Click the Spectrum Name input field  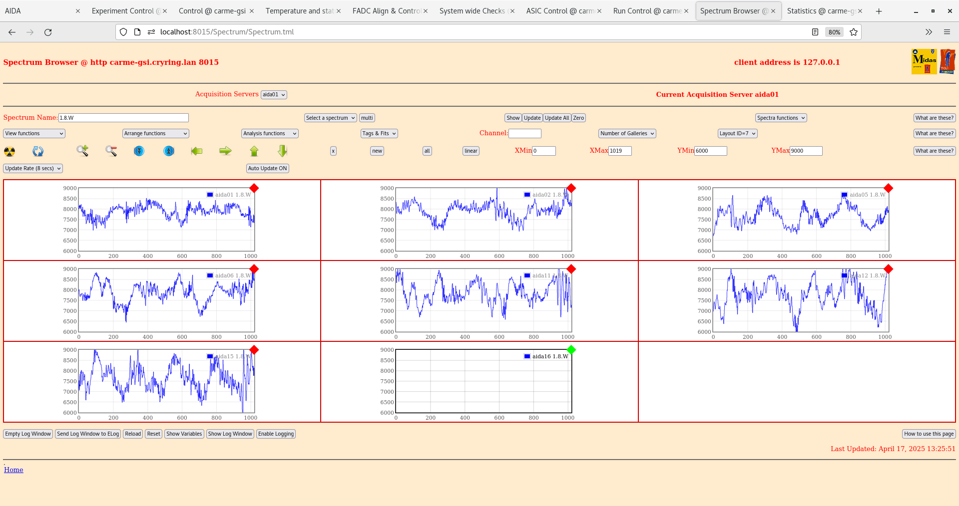click(x=123, y=118)
